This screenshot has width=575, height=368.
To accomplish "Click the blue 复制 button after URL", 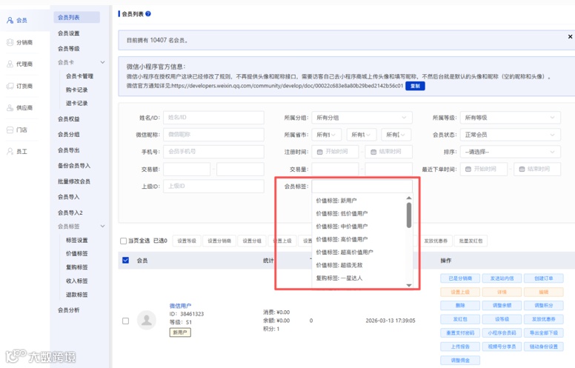I will tap(415, 86).
